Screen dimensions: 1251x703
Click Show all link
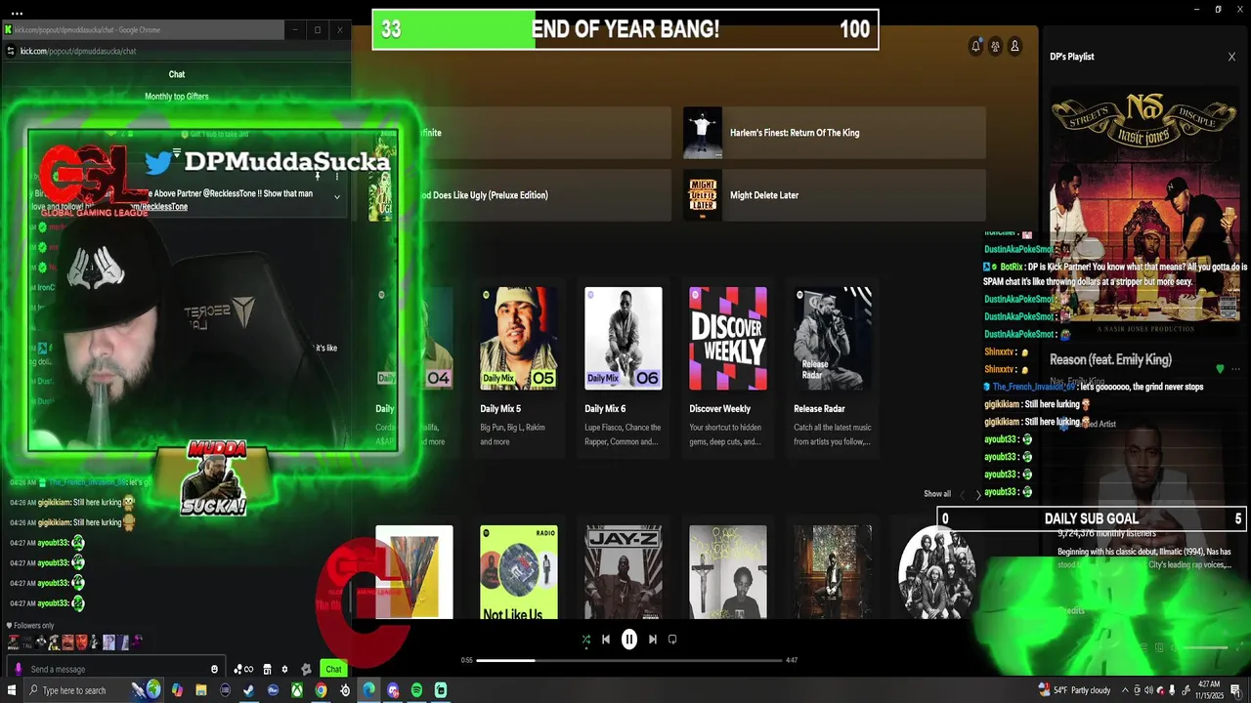pos(937,494)
